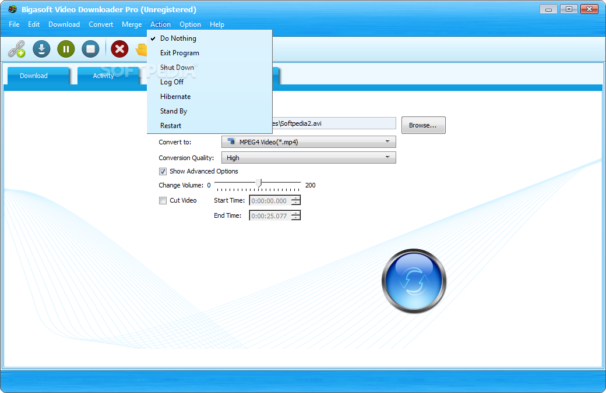Image resolution: width=606 pixels, height=393 pixels.
Task: Click the End Time spinner arrows
Action: point(295,215)
